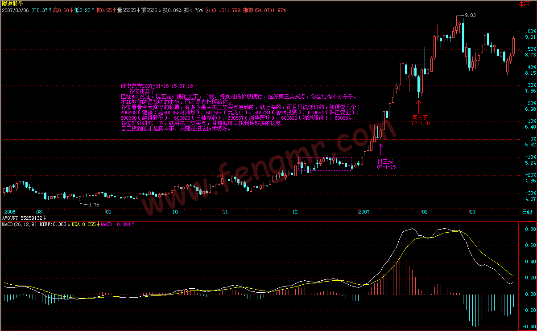The width and height of the screenshot is (537, 331).
Task: Select the 12 month marker on time axis
Action: pyautogui.click(x=295, y=212)
